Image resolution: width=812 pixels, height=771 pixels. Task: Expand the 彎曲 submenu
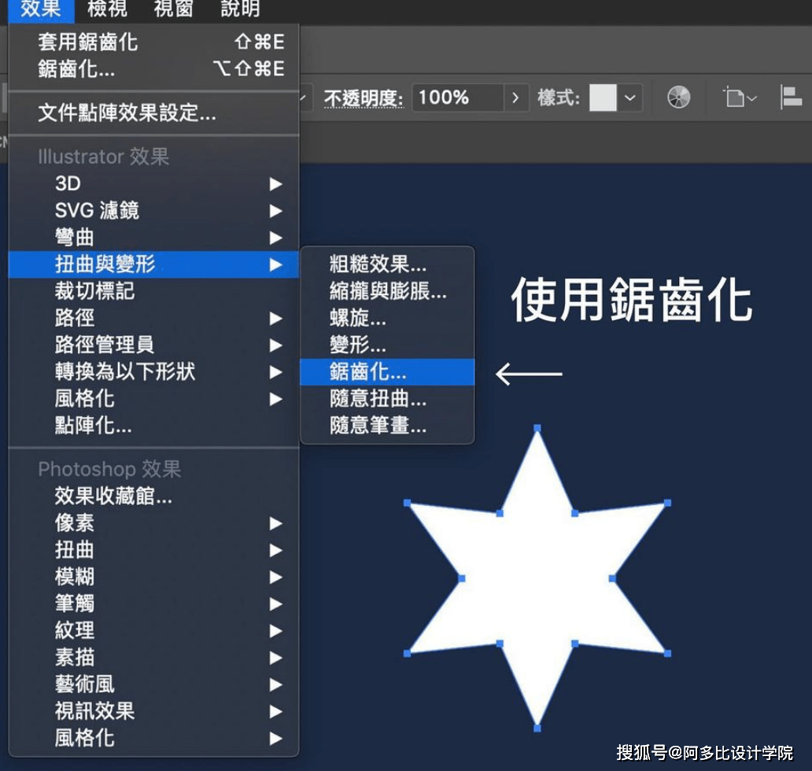pos(153,238)
